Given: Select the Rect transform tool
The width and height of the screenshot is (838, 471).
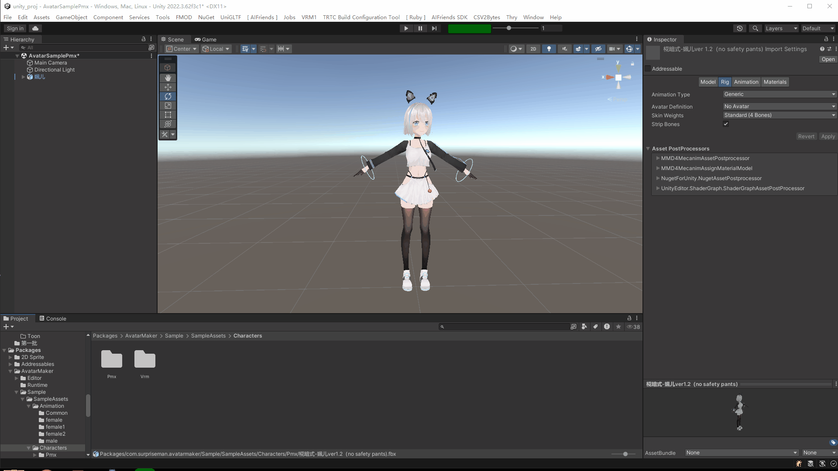Looking at the screenshot, I should [168, 115].
